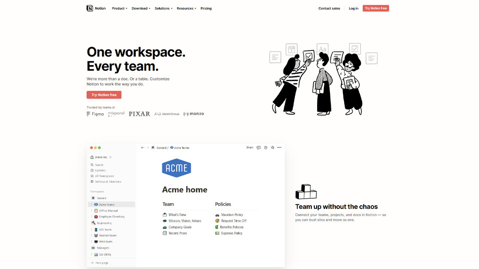Open the Download dropdown menu
This screenshot has height=269, width=479.
click(x=141, y=8)
